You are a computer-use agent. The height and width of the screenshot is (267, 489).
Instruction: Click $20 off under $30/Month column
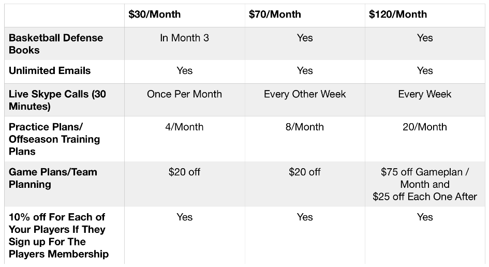point(184,172)
